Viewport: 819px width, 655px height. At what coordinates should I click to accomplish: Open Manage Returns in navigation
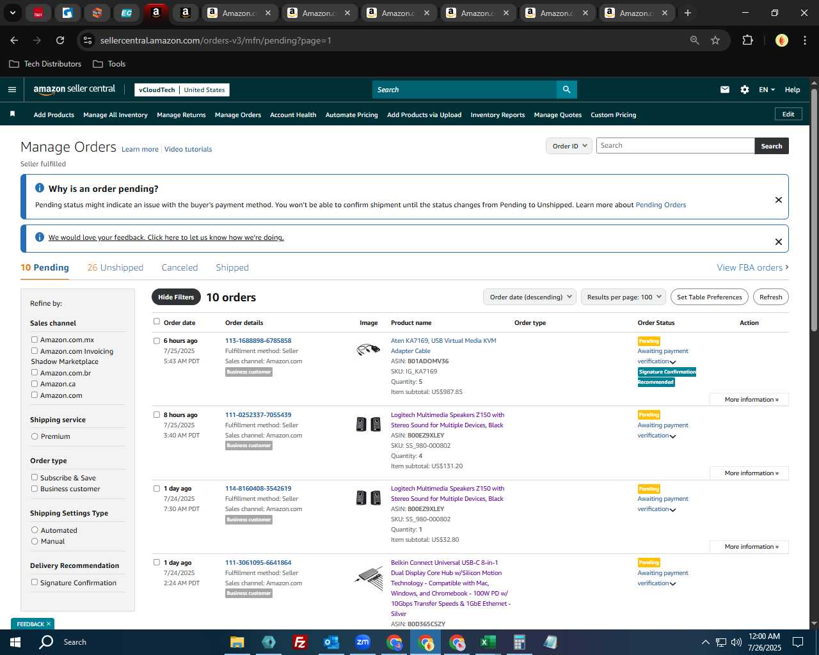[x=181, y=115]
